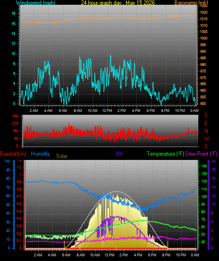
Task: Select the Humidity legend label
Action: [40, 153]
